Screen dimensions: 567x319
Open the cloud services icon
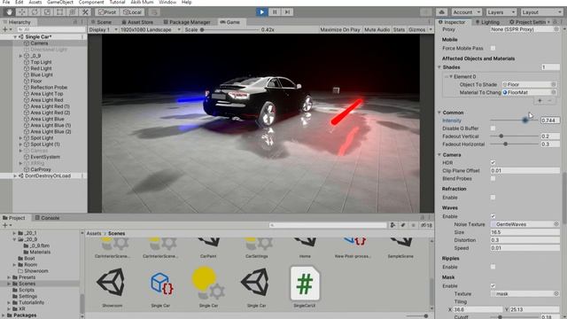(441, 12)
